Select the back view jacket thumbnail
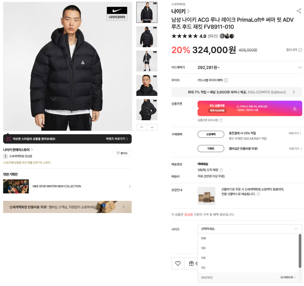 click(x=147, y=37)
